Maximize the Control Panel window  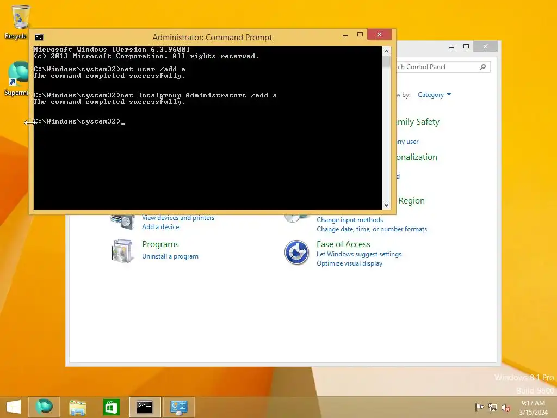pyautogui.click(x=466, y=47)
